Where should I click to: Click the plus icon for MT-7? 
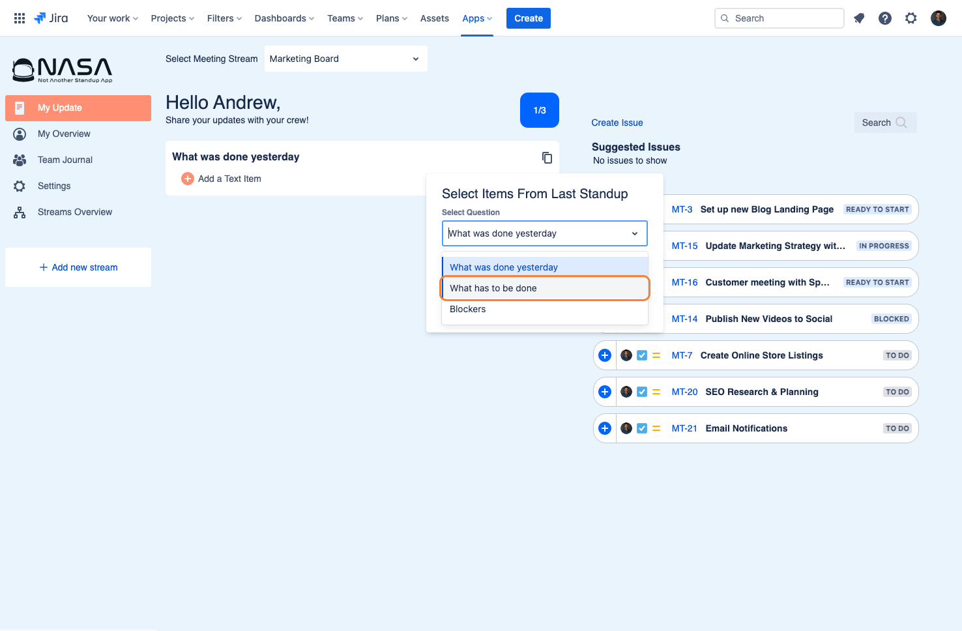pyautogui.click(x=605, y=355)
